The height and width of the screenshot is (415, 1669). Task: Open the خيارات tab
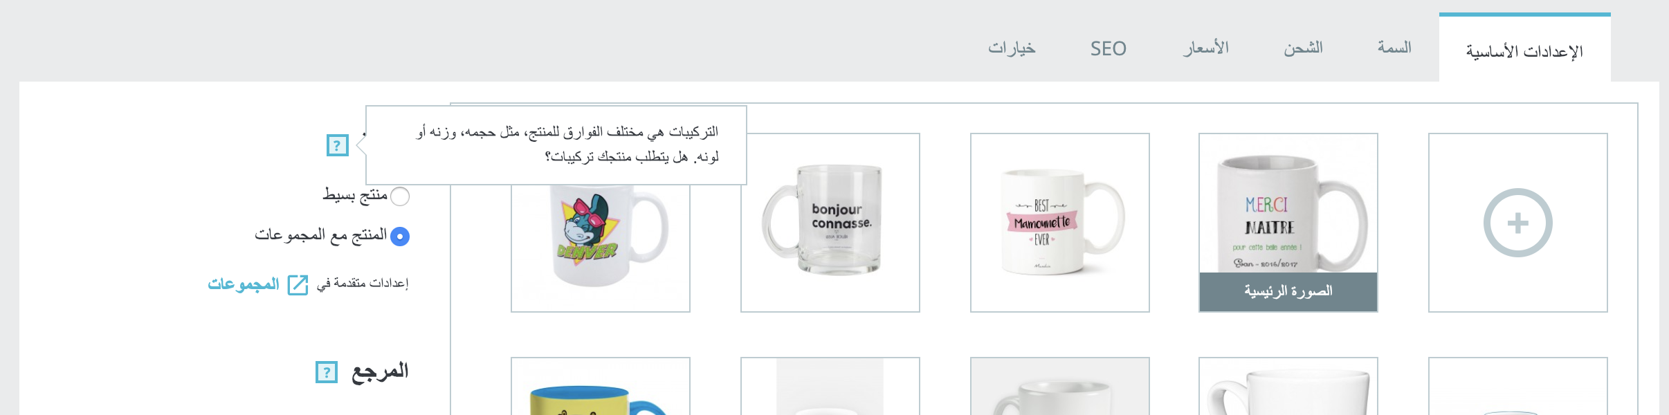click(1012, 48)
